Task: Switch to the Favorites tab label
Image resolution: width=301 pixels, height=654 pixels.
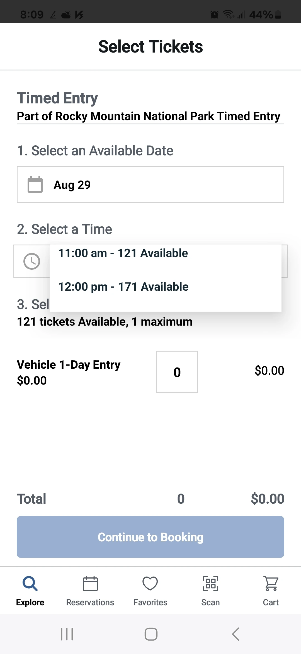Action: [150, 602]
